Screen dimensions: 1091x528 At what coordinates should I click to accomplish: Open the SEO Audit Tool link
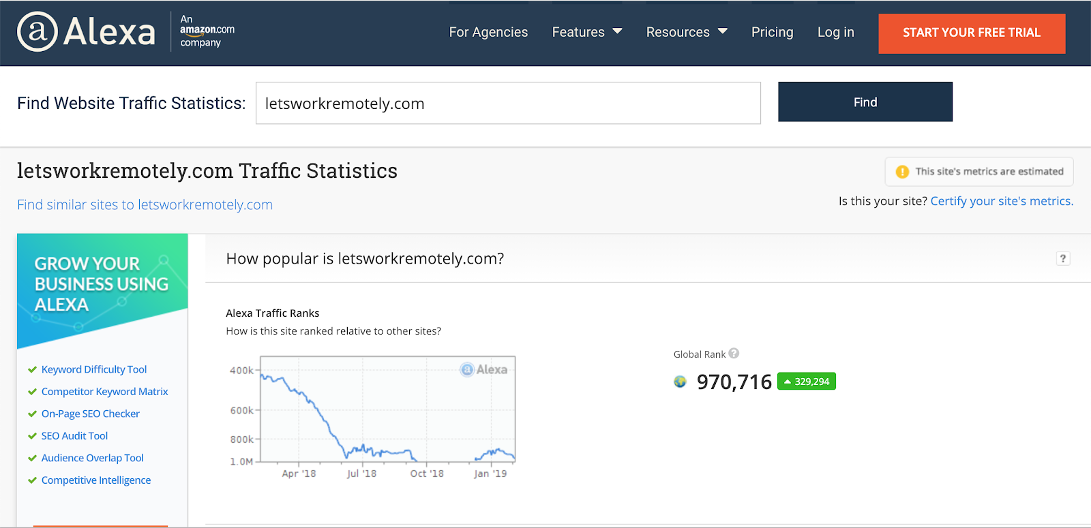point(74,436)
